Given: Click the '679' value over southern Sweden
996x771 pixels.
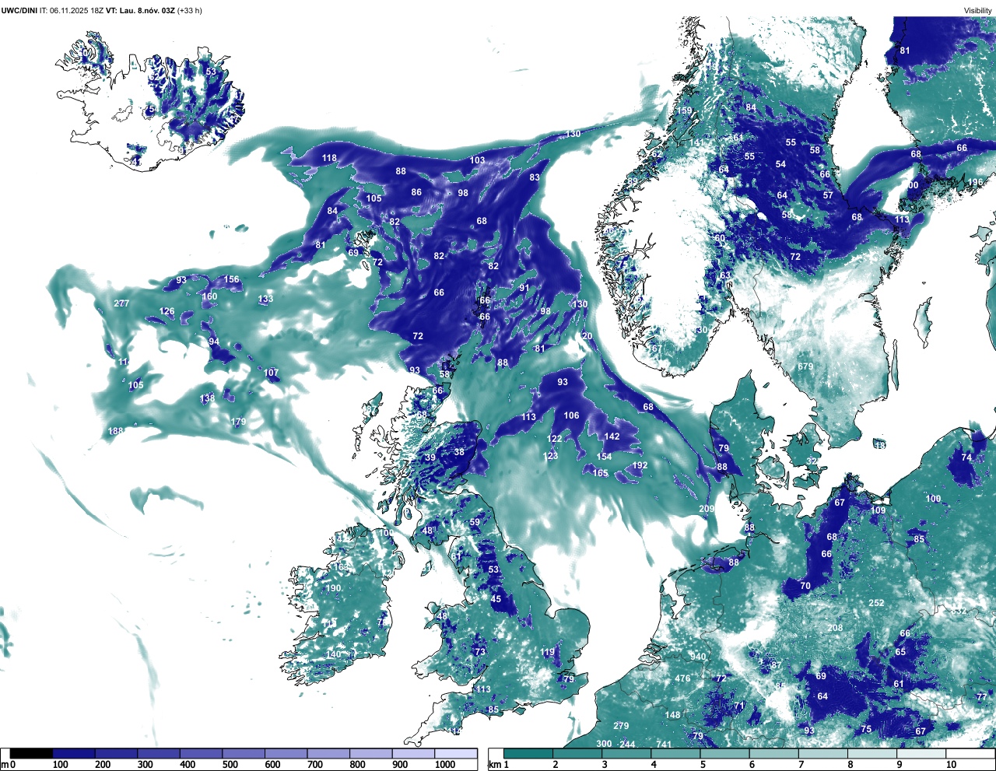Looking at the screenshot, I should (x=805, y=366).
